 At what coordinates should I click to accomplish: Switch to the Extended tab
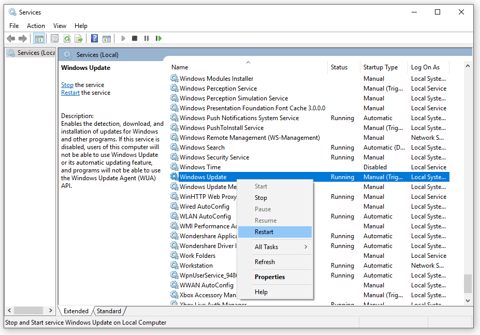76,311
